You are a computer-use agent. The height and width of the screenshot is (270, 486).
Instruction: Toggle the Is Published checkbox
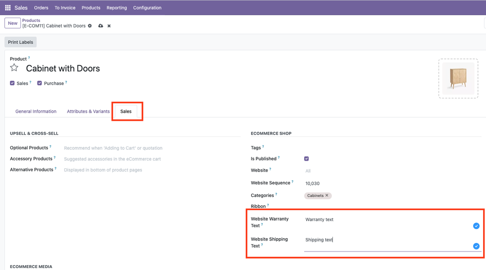307,159
